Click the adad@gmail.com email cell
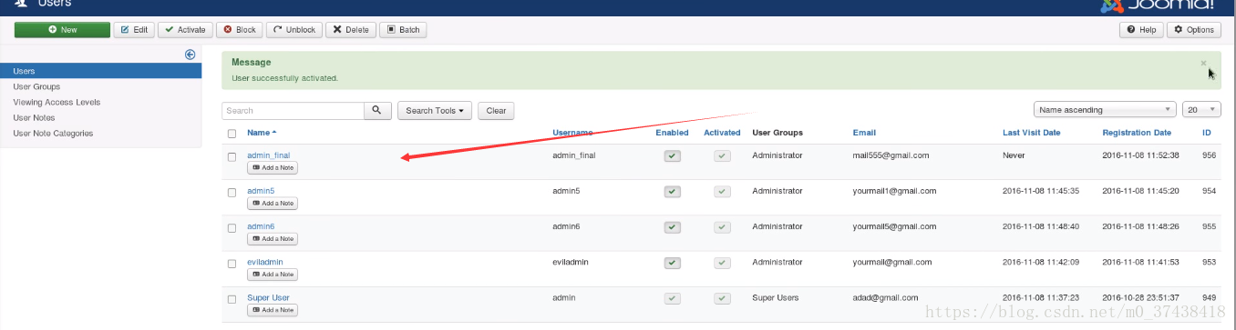The image size is (1236, 330). coord(885,297)
